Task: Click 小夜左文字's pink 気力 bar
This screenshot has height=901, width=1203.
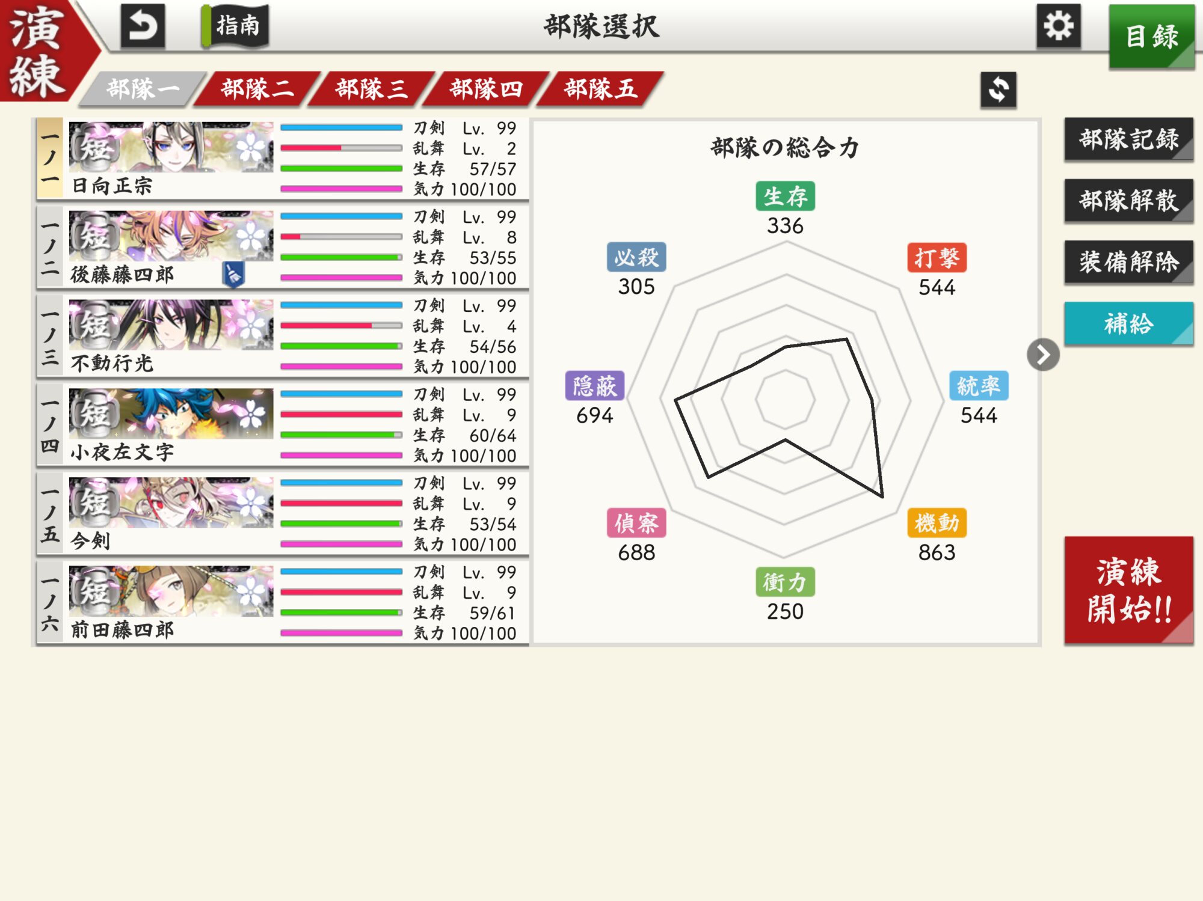Action: tap(341, 456)
